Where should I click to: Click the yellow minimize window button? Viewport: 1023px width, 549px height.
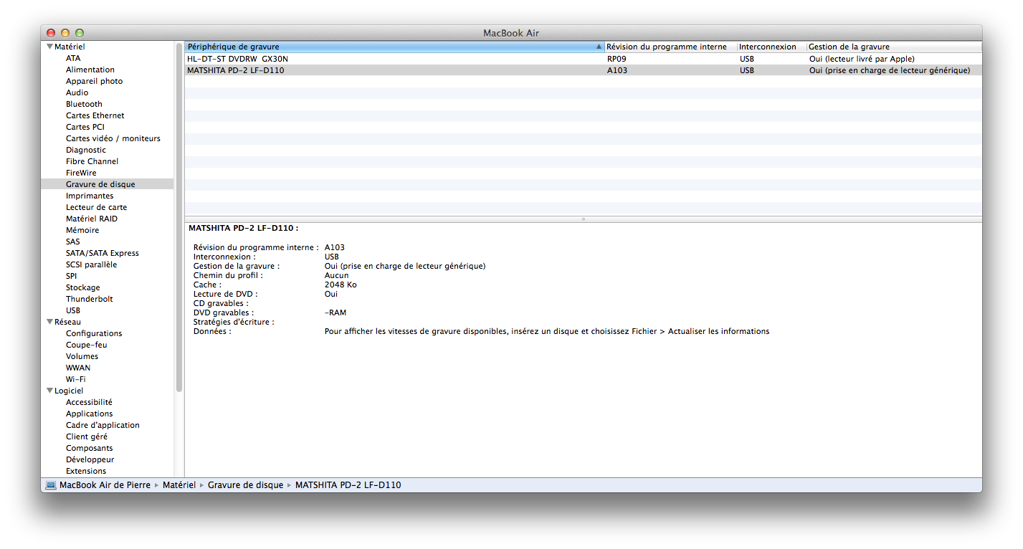click(x=65, y=33)
